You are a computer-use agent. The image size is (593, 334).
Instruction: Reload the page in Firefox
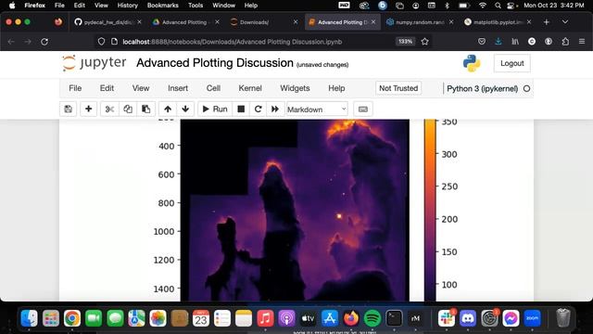(x=44, y=42)
